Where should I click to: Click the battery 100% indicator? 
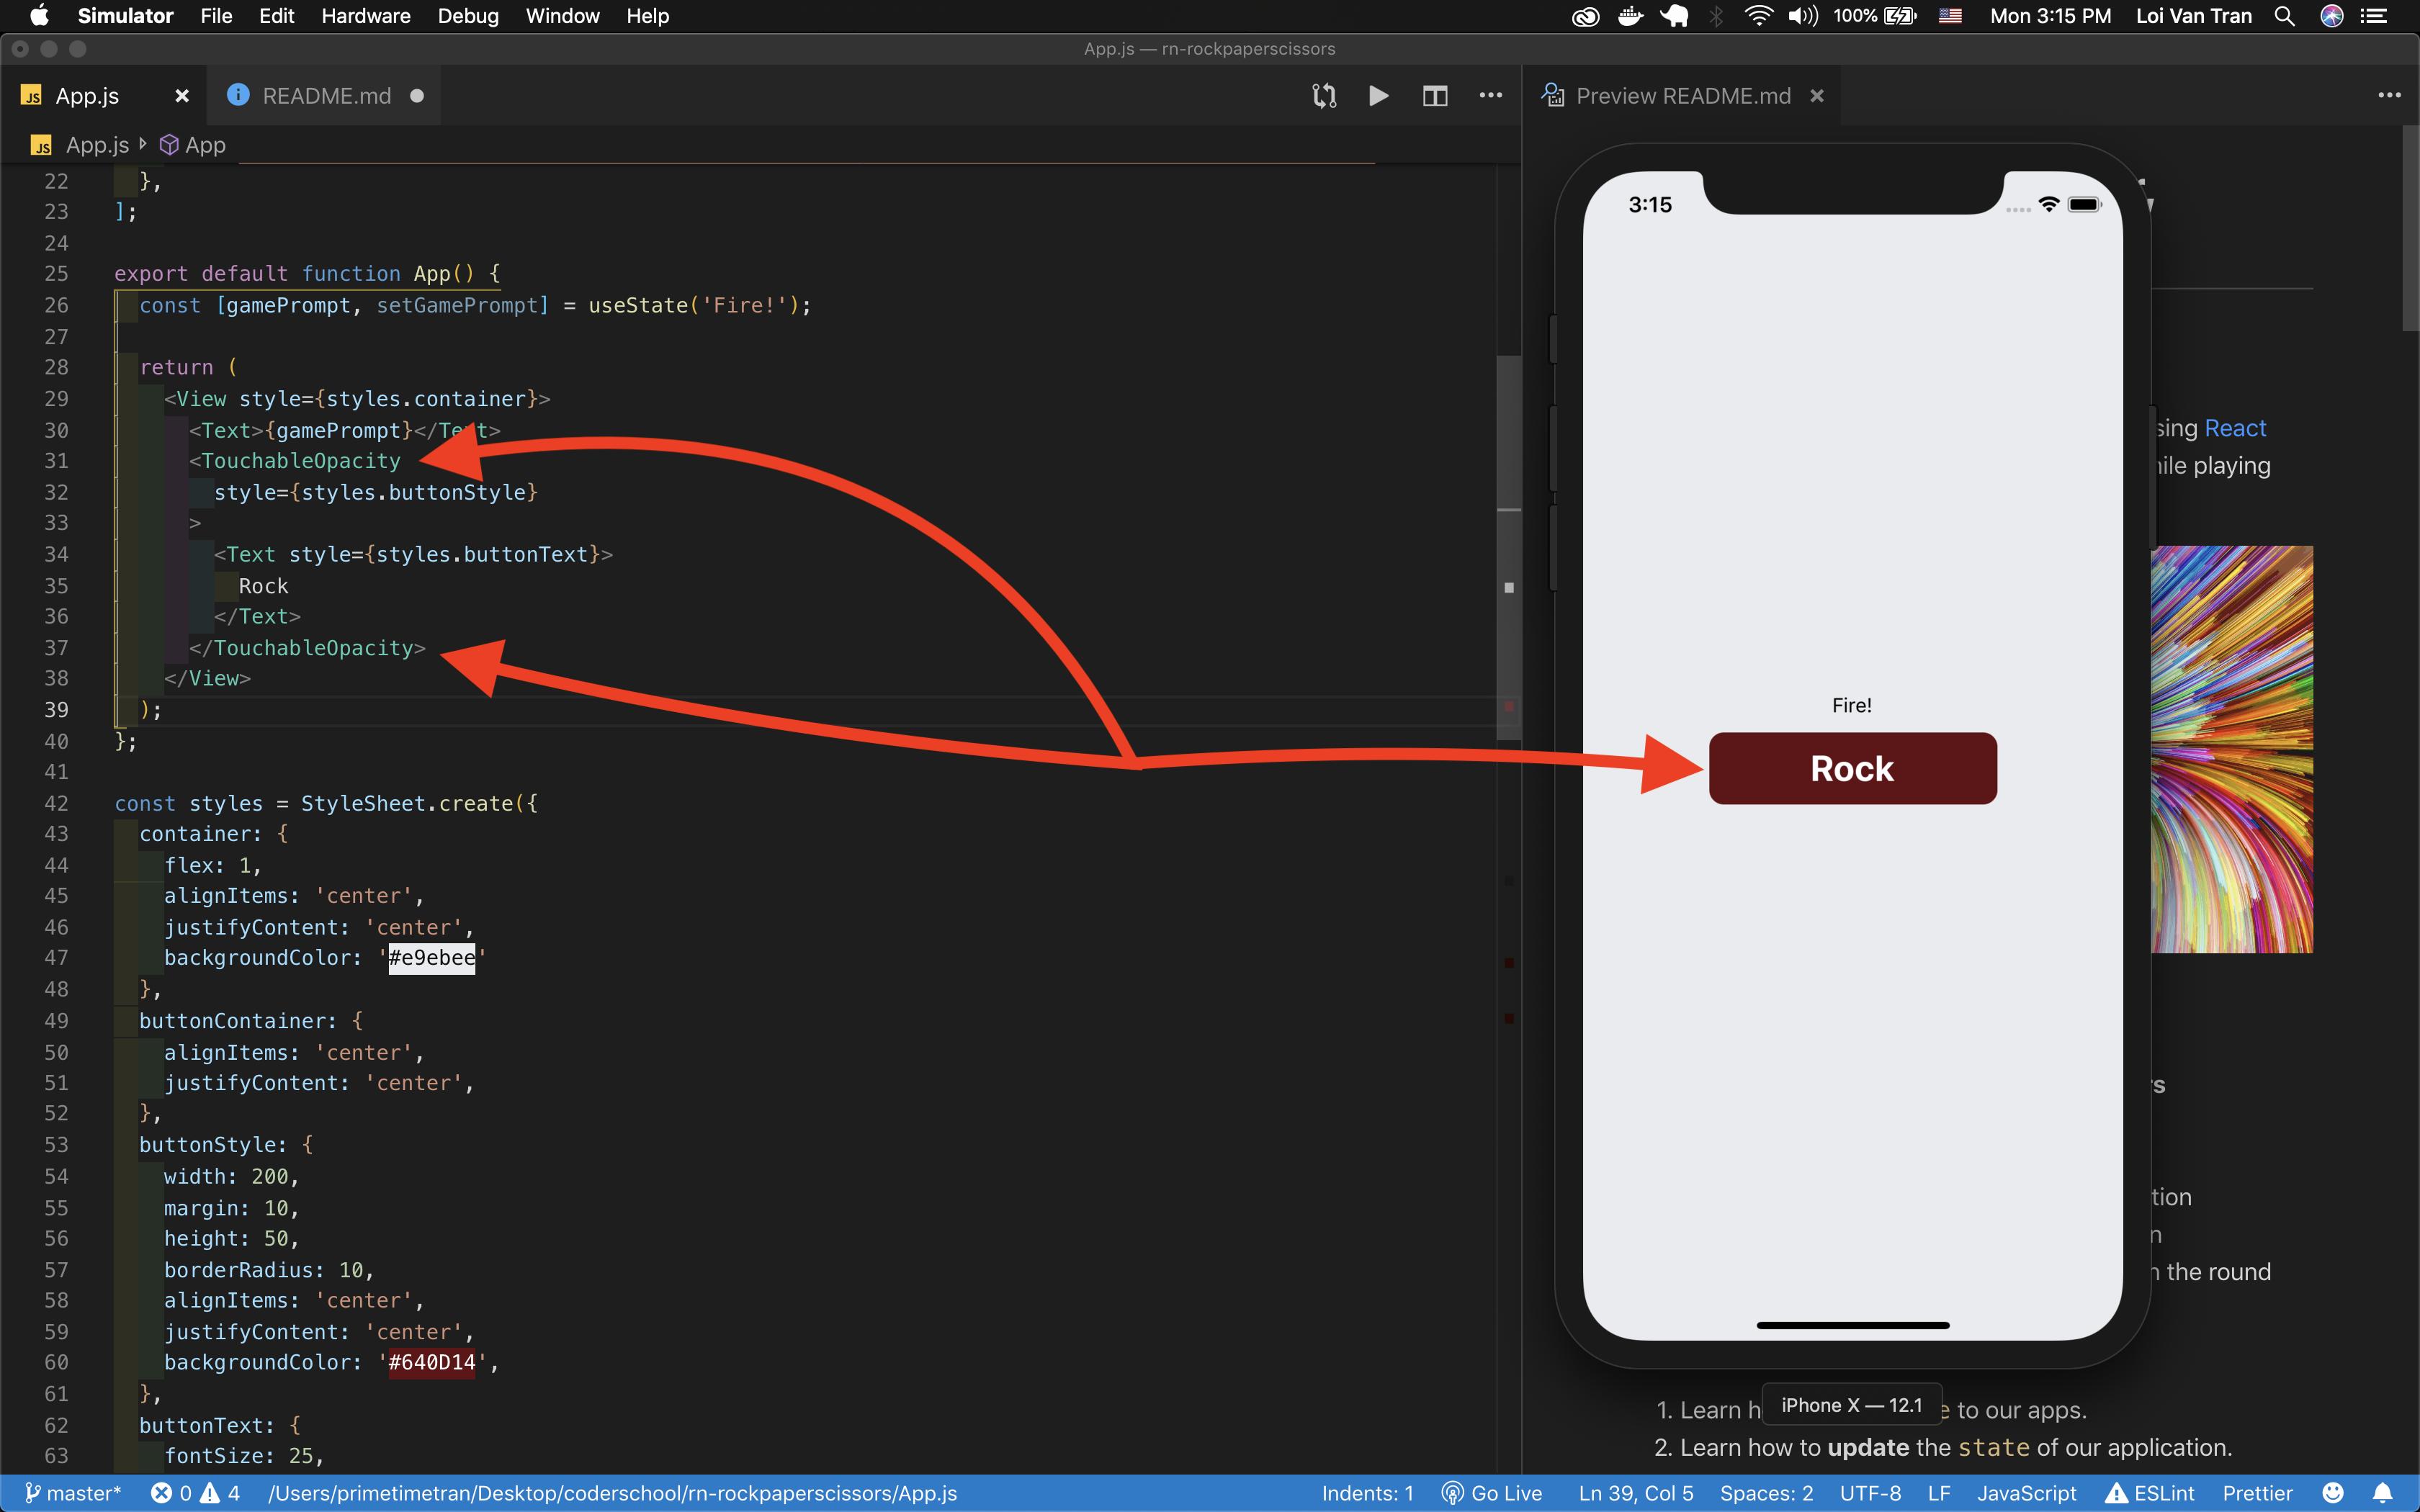pyautogui.click(x=1874, y=16)
